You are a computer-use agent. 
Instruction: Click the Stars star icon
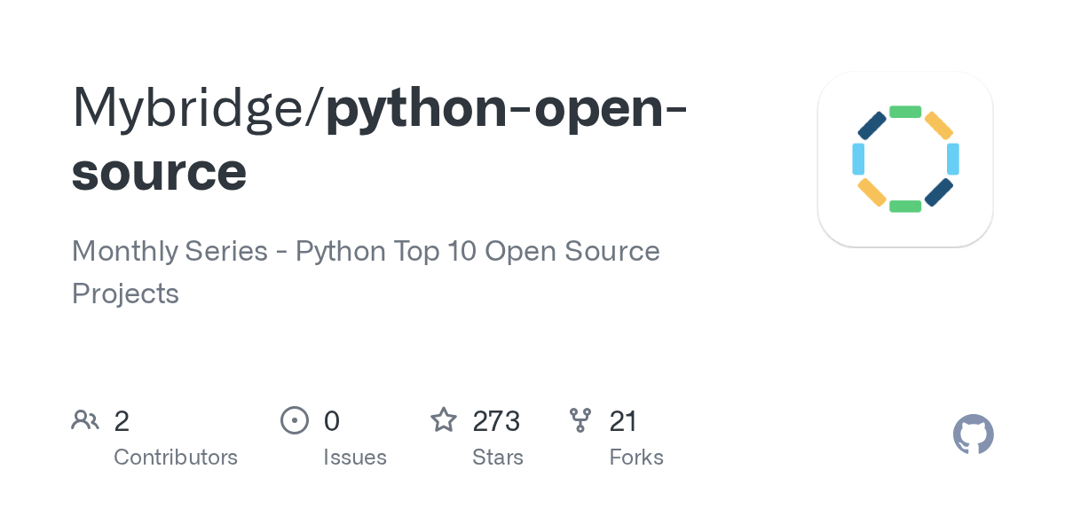tap(444, 419)
